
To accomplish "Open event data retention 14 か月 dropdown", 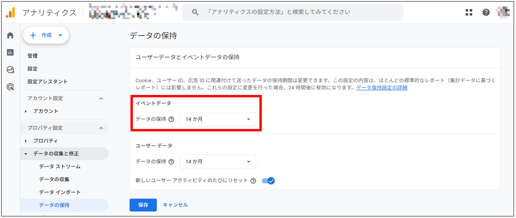I will pos(218,119).
